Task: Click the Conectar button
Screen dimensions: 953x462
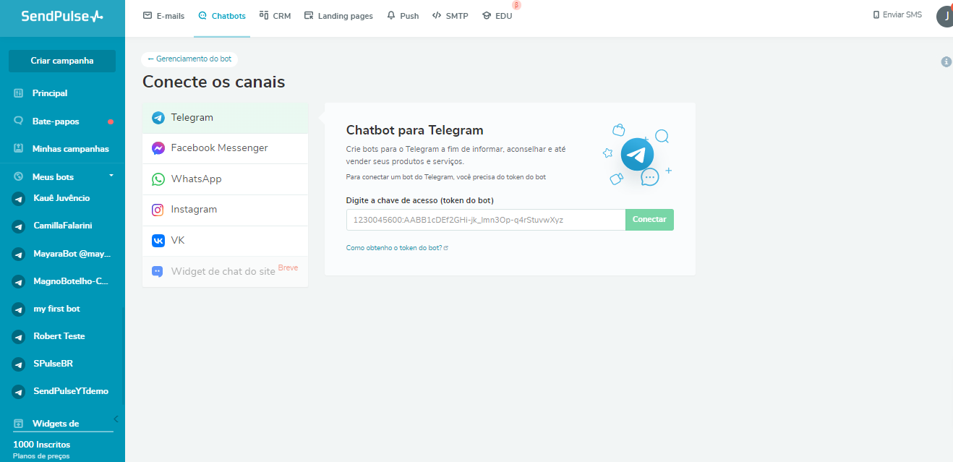Action: point(649,220)
